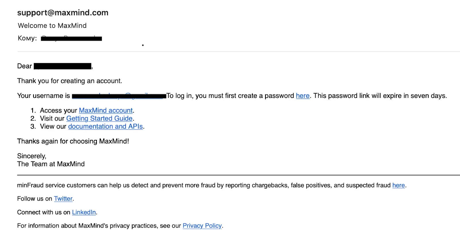The height and width of the screenshot is (242, 460).
Task: Click the subject line "Welcome to MaxMind"
Action: coord(52,26)
